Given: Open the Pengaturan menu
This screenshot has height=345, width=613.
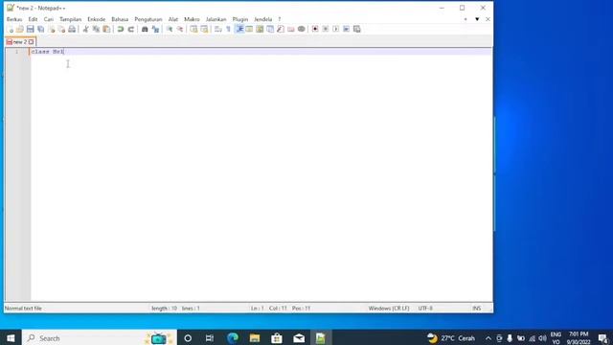Looking at the screenshot, I should (148, 19).
